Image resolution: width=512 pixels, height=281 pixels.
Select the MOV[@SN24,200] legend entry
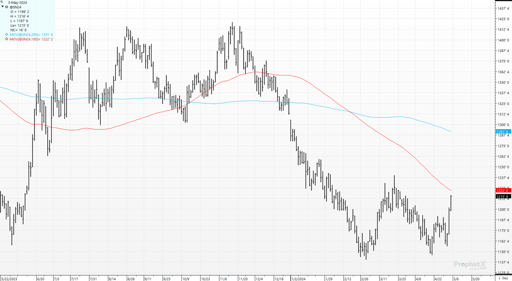[x=31, y=34]
